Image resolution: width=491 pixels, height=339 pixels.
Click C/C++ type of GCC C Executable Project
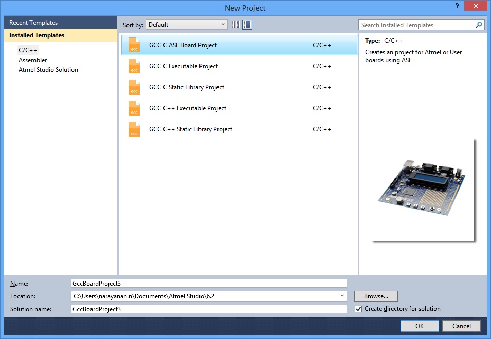pyautogui.click(x=322, y=66)
